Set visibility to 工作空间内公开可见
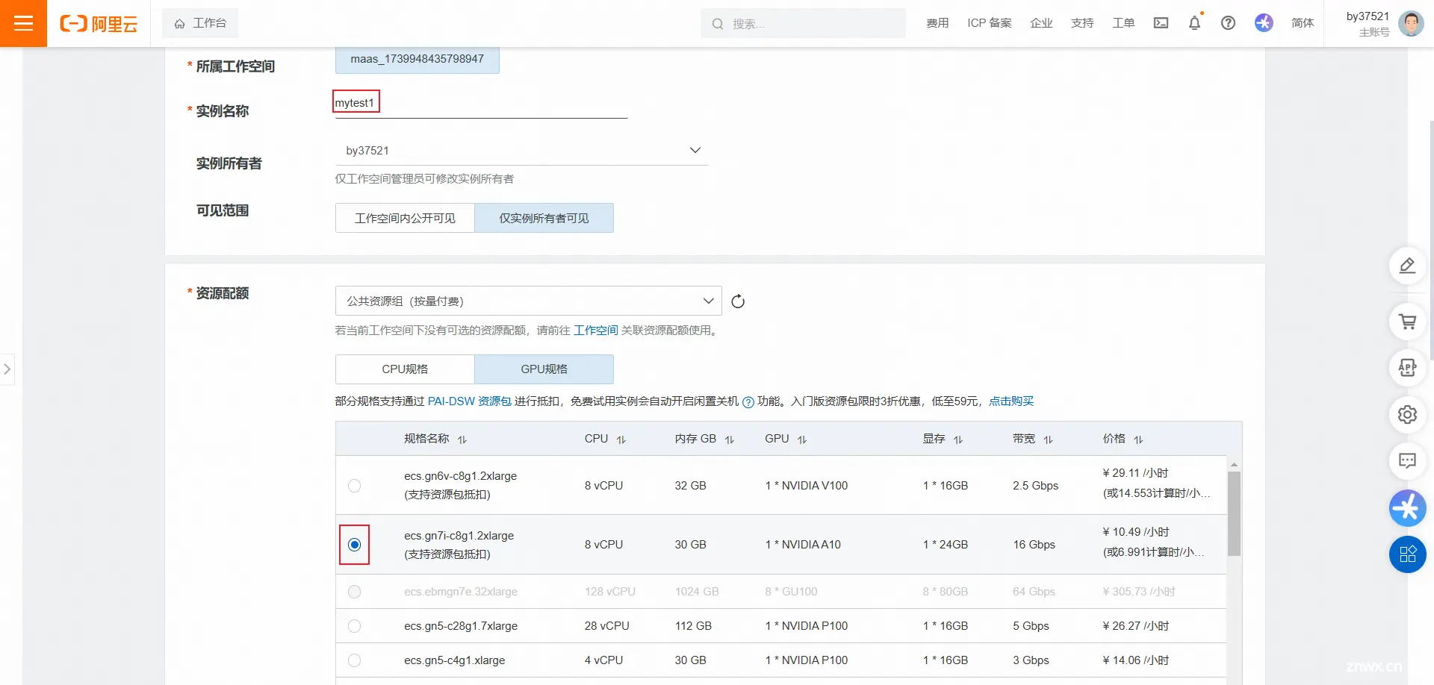 click(405, 218)
